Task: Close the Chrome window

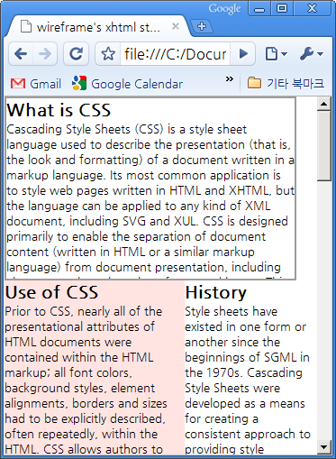Action: tap(313, 8)
